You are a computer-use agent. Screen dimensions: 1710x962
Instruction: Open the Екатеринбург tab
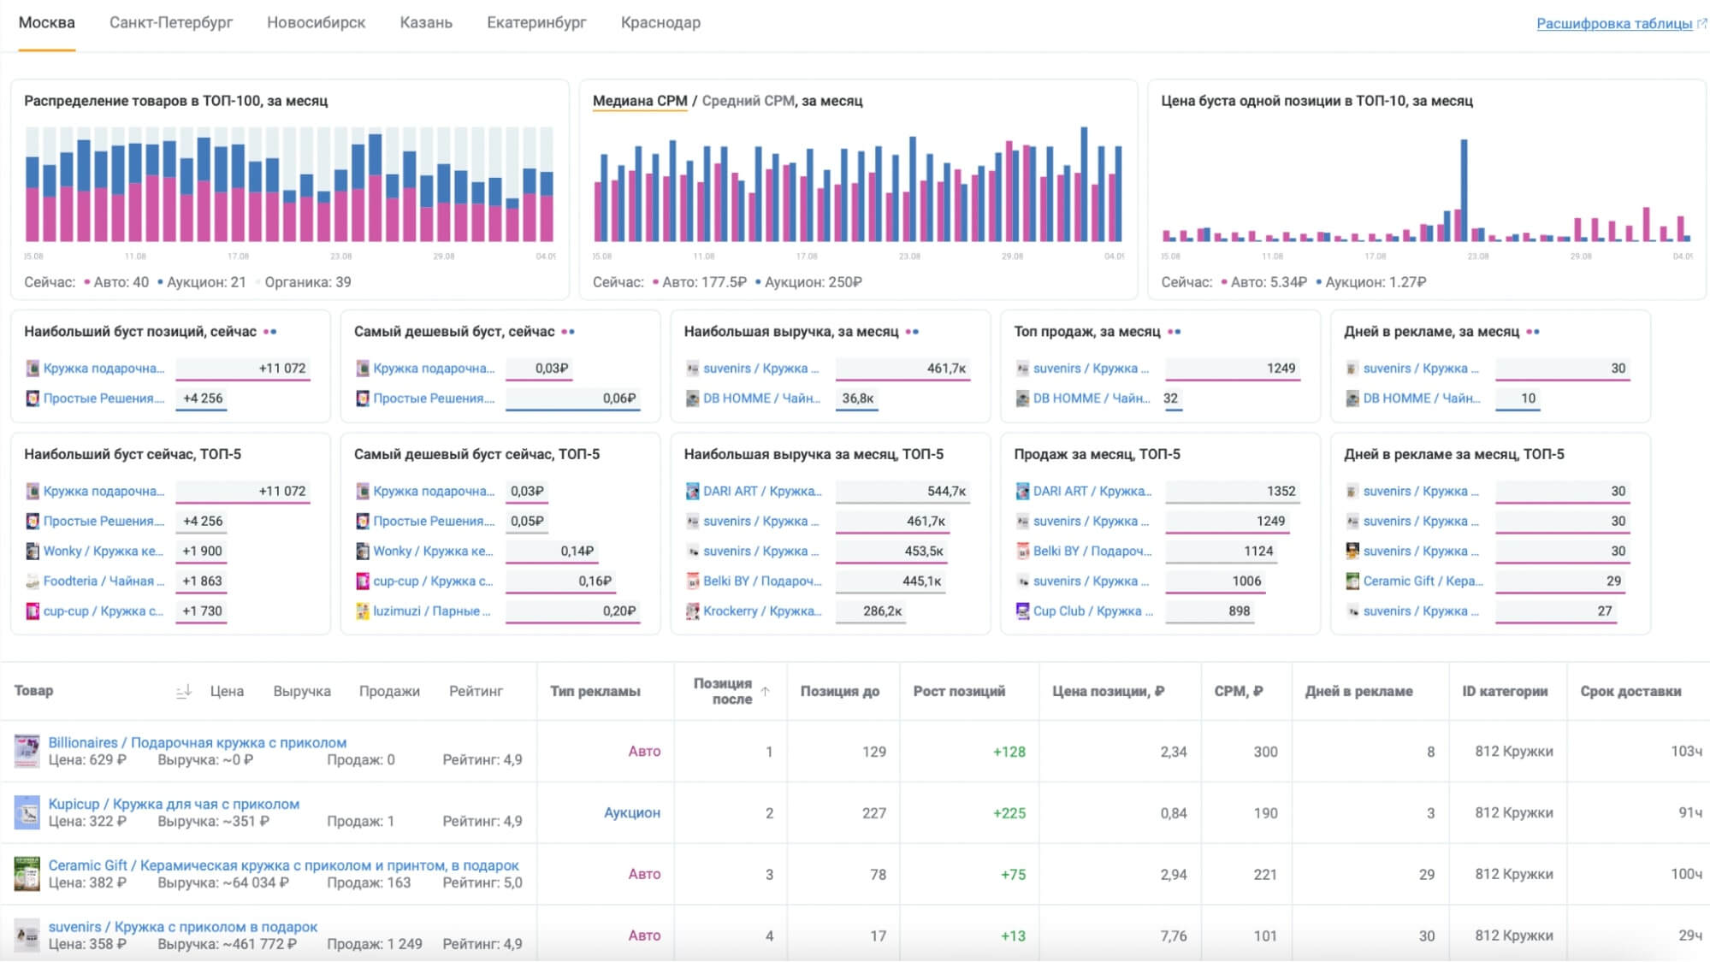[536, 23]
